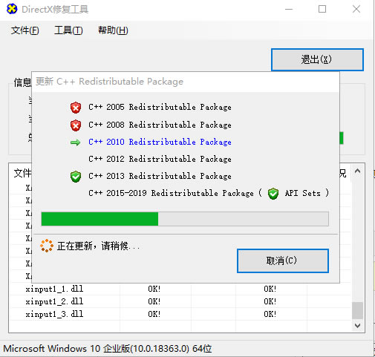Cancel the update with 取消(C)
Image resolution: width=375 pixels, height=357 pixels.
tap(283, 261)
